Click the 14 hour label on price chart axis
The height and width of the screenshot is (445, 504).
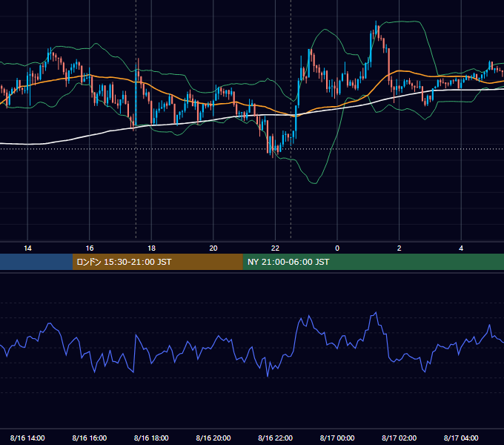[x=27, y=248]
